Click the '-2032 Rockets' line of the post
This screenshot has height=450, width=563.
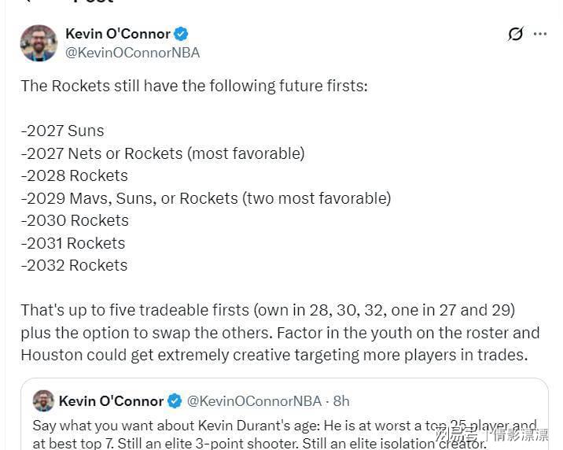click(x=75, y=265)
